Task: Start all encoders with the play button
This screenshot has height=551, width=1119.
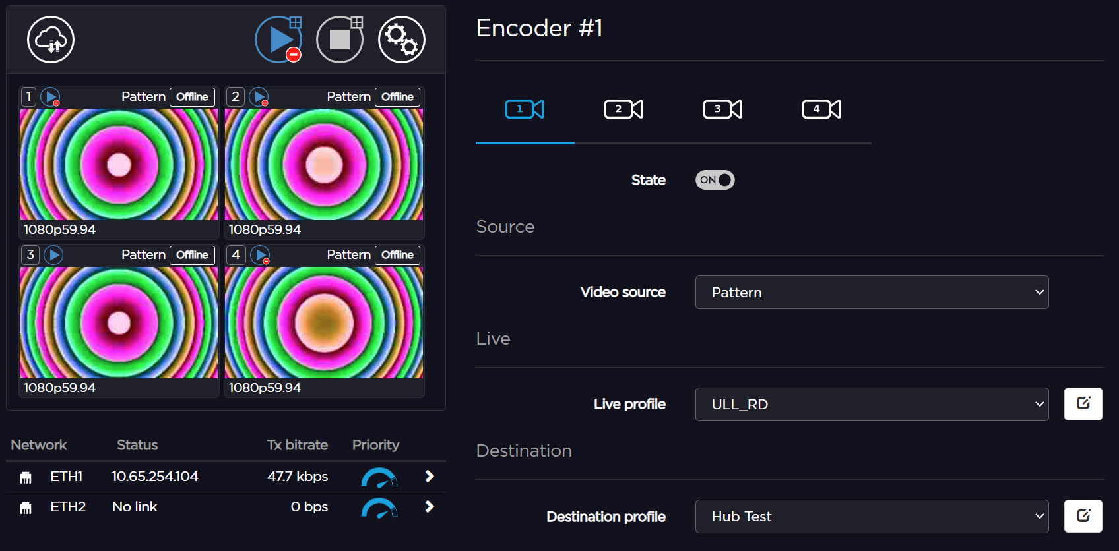Action: [279, 40]
